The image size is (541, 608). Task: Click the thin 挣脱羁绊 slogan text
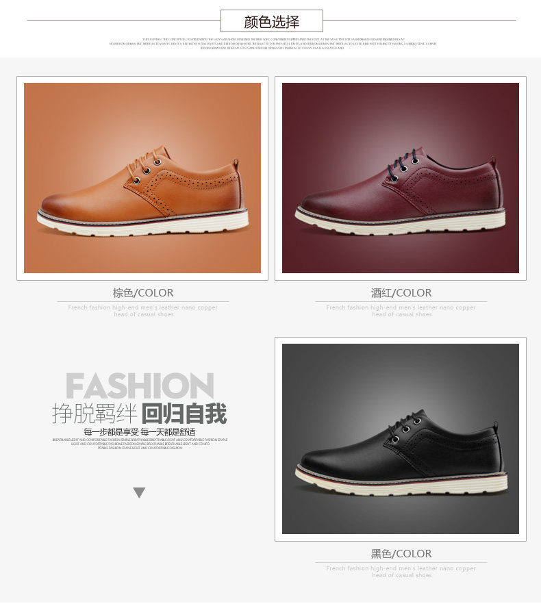click(x=95, y=414)
